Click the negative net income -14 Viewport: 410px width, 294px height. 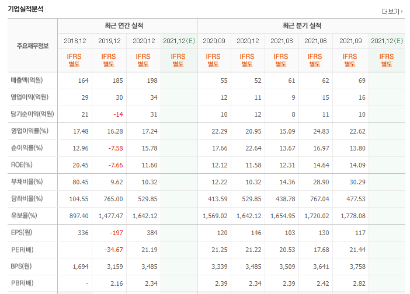tap(118, 114)
